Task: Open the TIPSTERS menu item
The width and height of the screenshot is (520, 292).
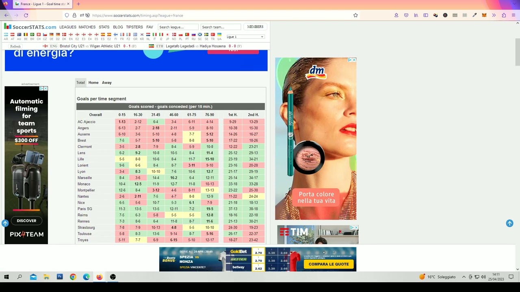Action: point(134,27)
